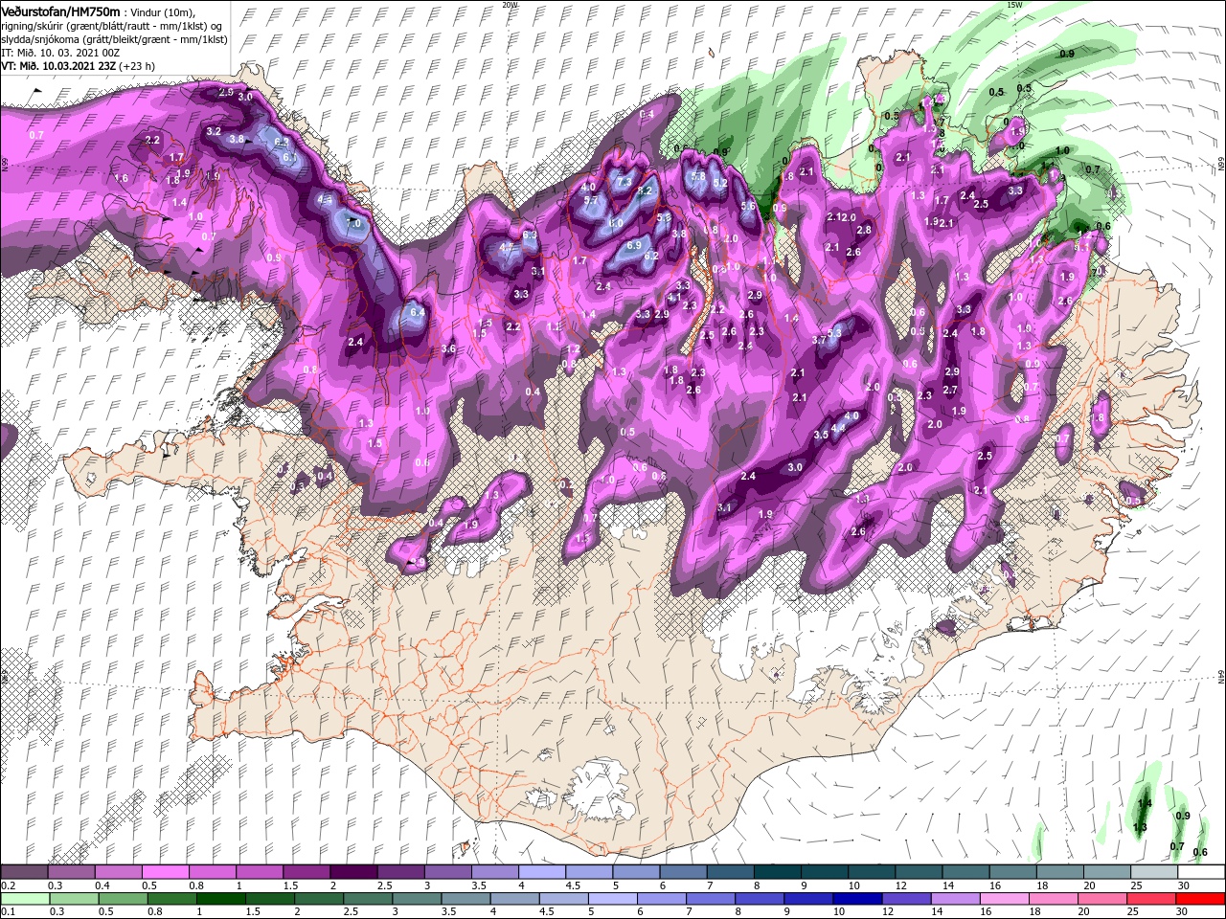The width and height of the screenshot is (1226, 919).
Task: Select lower legend swatch between 3 and 3.5
Action: click(417, 898)
